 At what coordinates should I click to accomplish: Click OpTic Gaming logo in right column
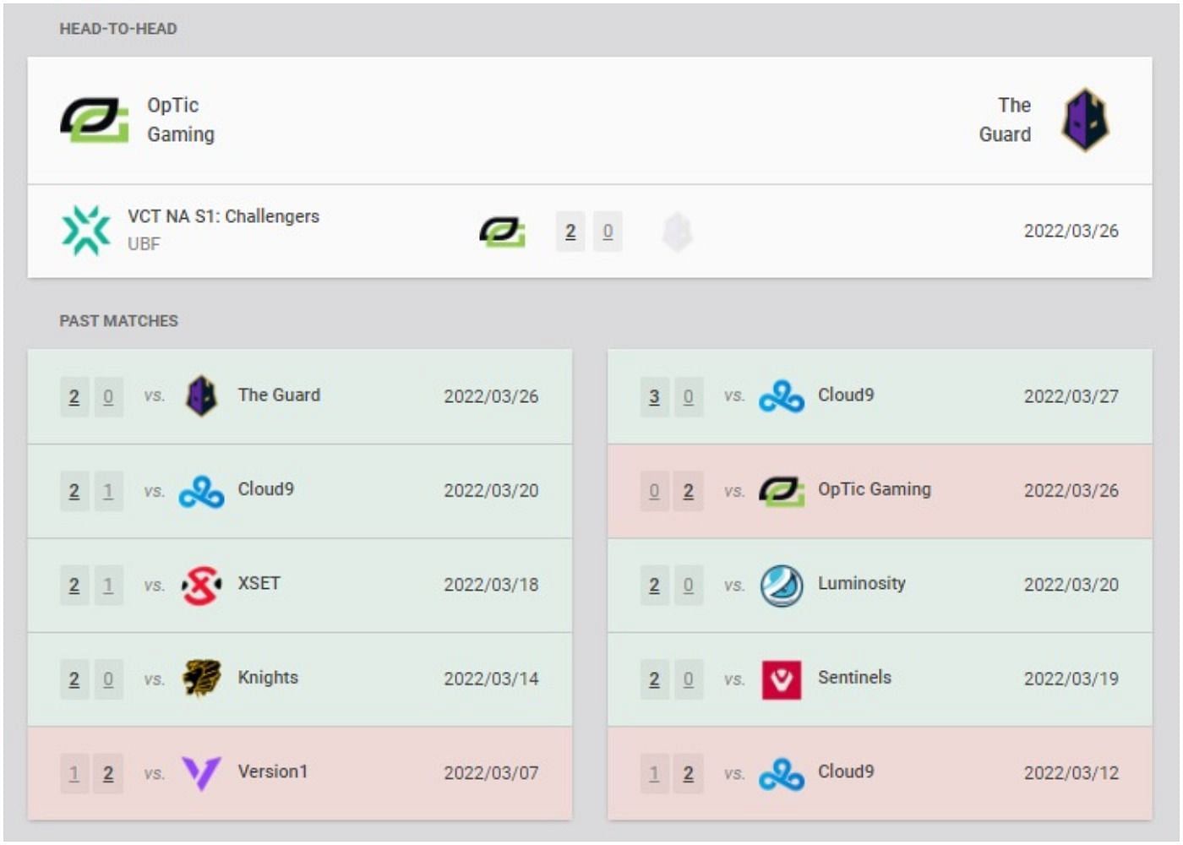point(782,491)
